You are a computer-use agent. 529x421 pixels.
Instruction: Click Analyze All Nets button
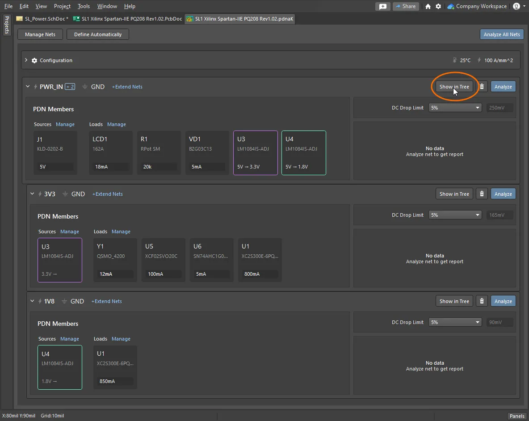[502, 34]
